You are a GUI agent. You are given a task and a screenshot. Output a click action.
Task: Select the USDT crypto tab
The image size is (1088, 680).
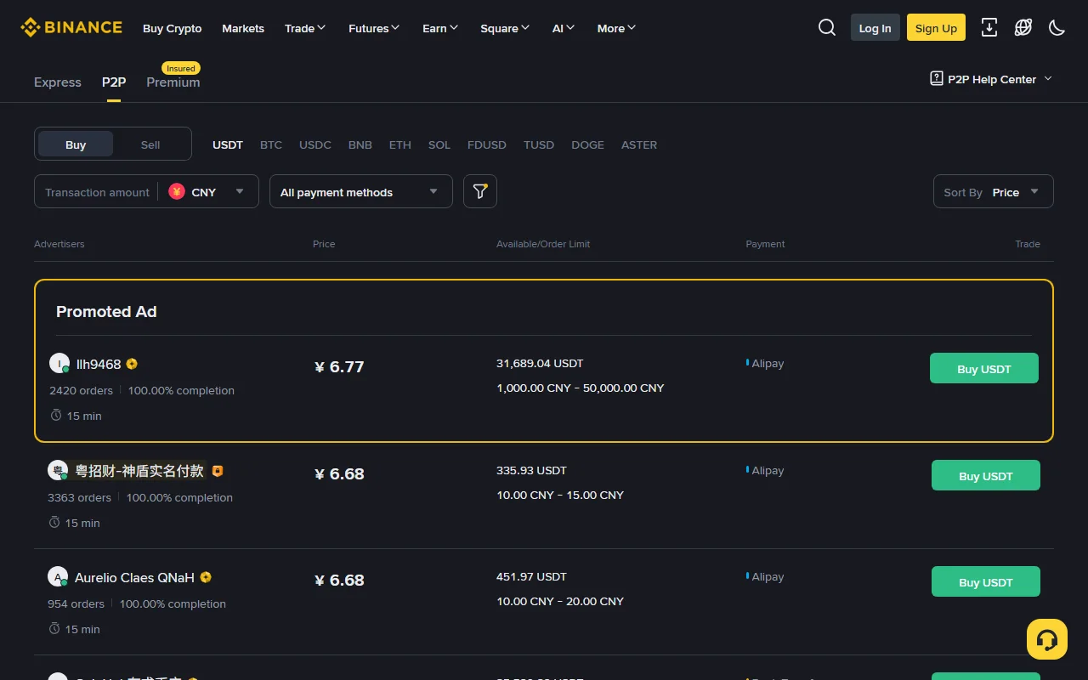(228, 144)
